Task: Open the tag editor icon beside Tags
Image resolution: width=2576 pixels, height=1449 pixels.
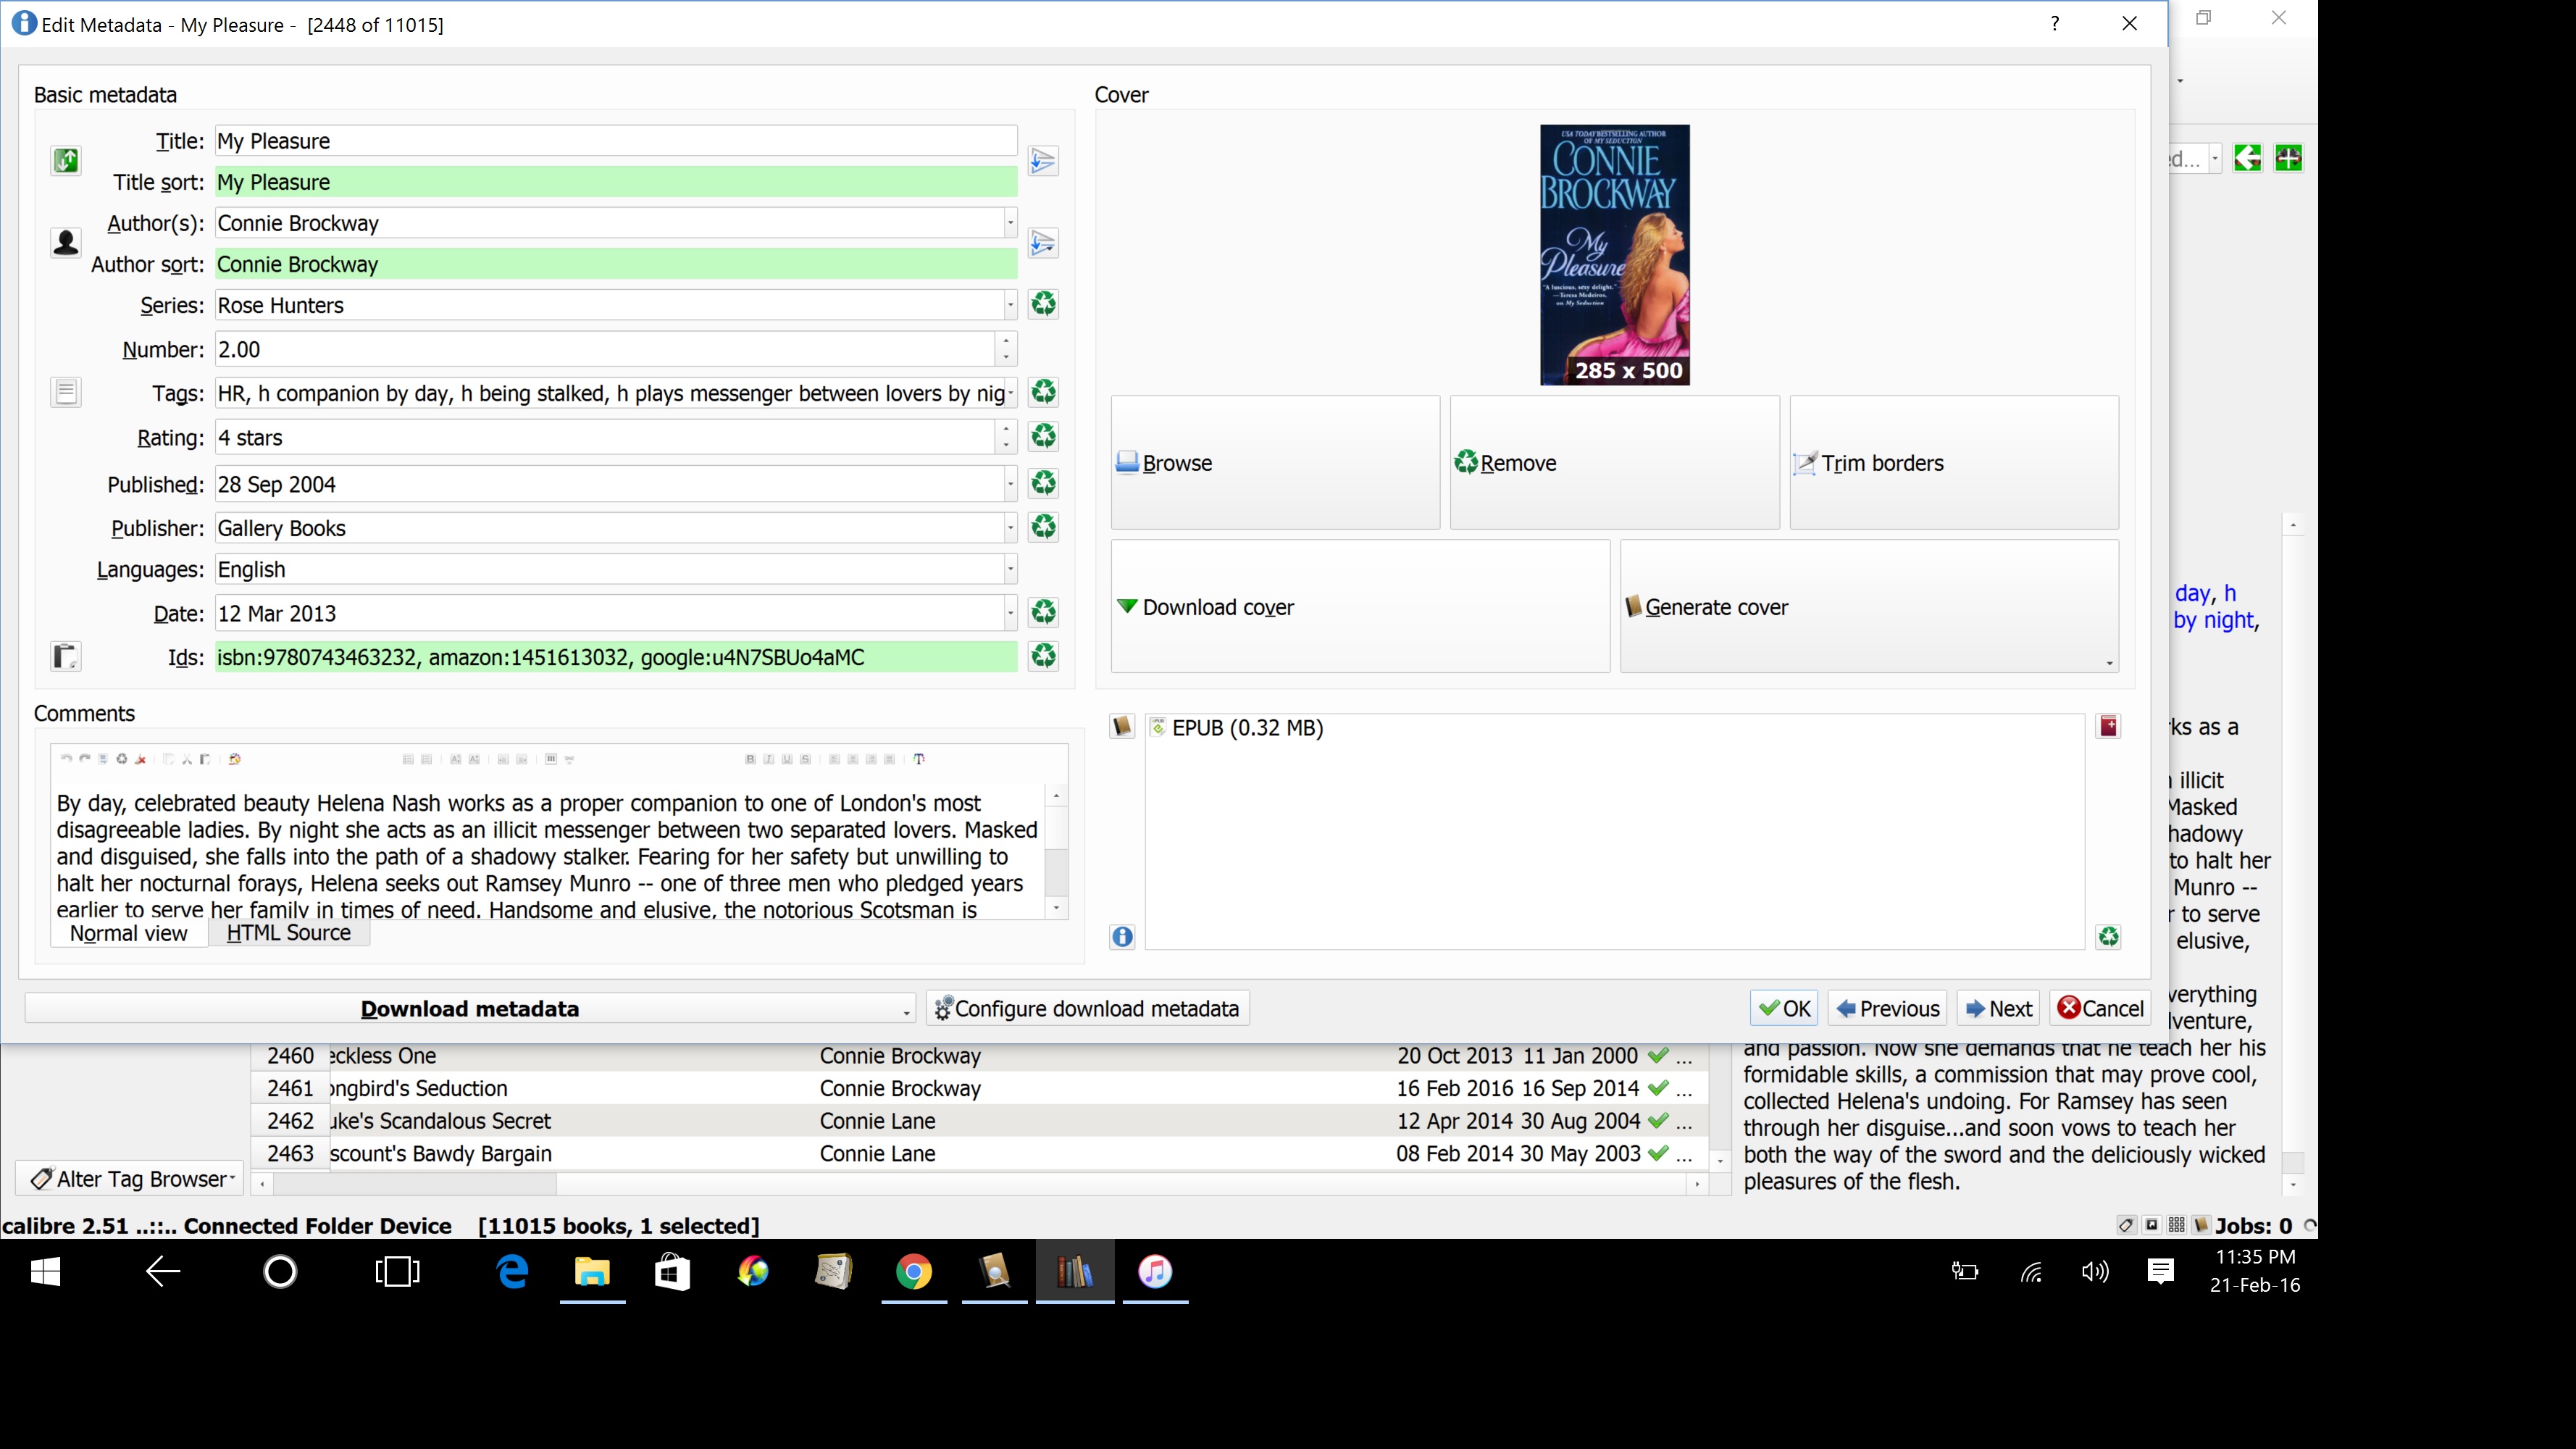Action: coord(66,392)
